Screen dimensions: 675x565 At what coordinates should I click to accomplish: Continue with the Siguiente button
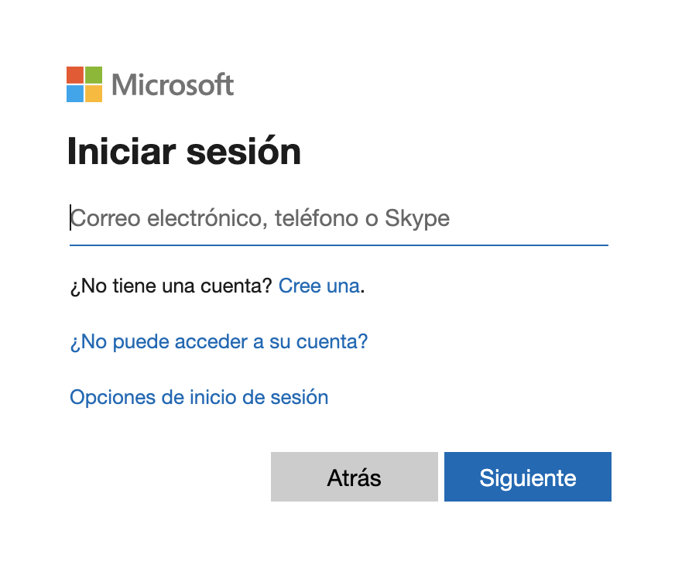[x=528, y=476]
